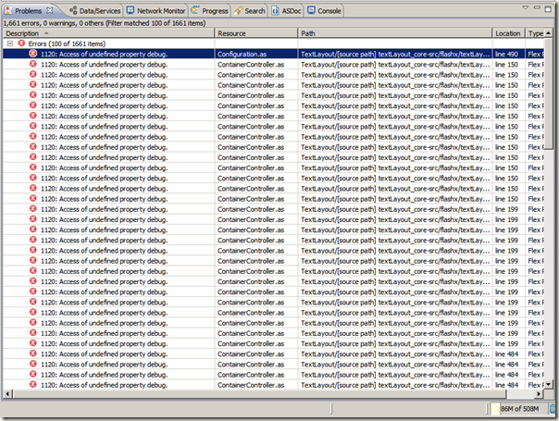Screen dimensions: 559x421
Task: Sort by the Path column header
Action: pos(394,33)
